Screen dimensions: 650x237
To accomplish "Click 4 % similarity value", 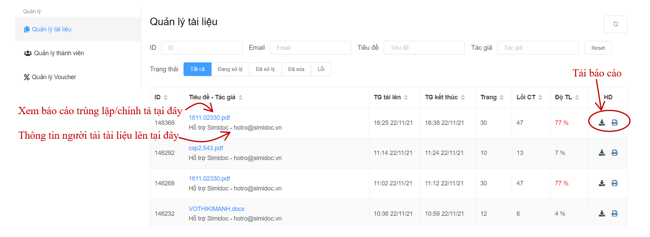I will (560, 214).
